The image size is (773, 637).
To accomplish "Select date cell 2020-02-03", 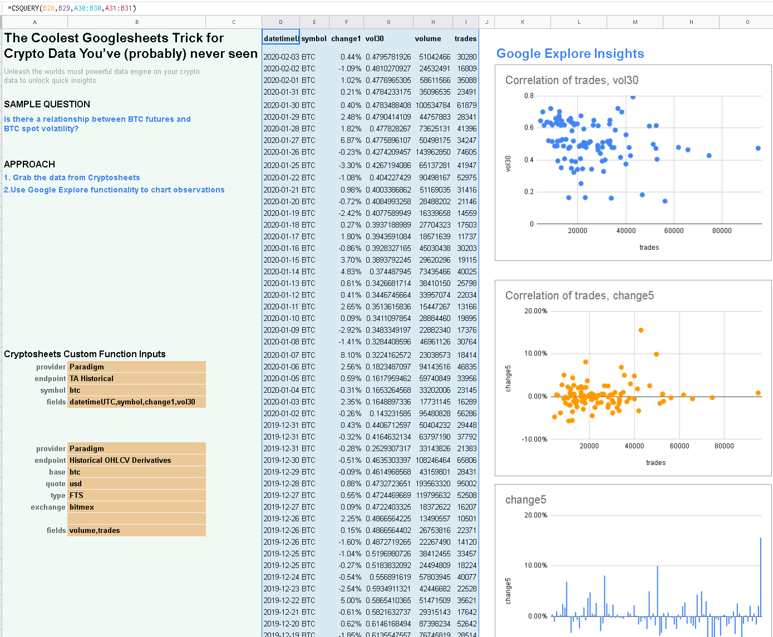I will [280, 57].
